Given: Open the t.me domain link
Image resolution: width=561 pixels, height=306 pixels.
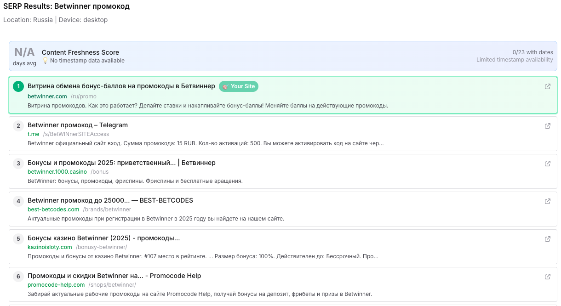Looking at the screenshot, I should 33,134.
